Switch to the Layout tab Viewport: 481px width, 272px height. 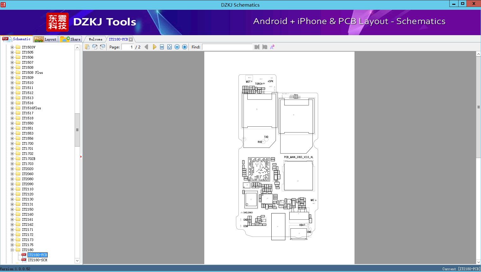pos(45,39)
